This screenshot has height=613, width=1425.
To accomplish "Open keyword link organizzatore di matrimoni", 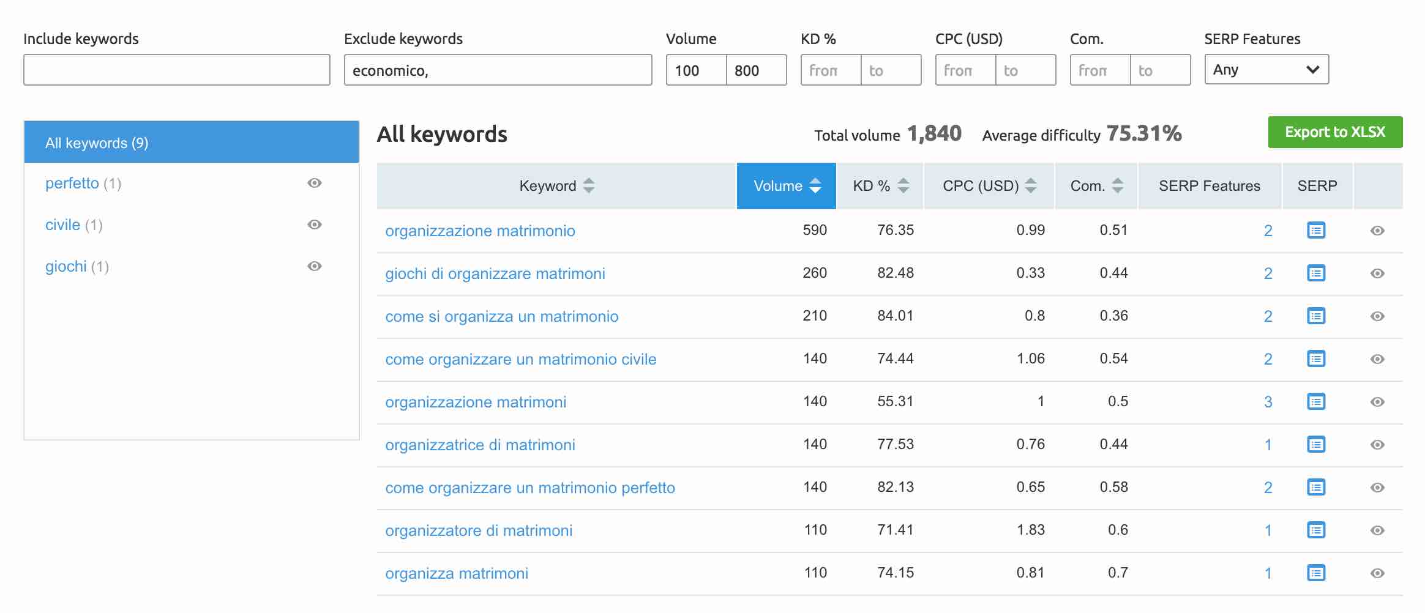I will pyautogui.click(x=479, y=530).
